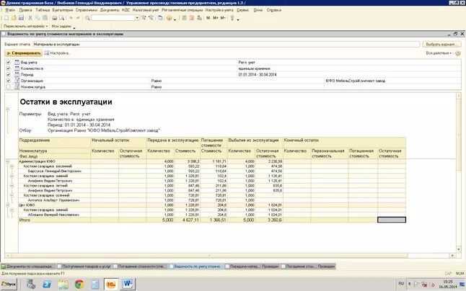Click the Find magnifier icon
466x291 pixels.
point(87,18)
